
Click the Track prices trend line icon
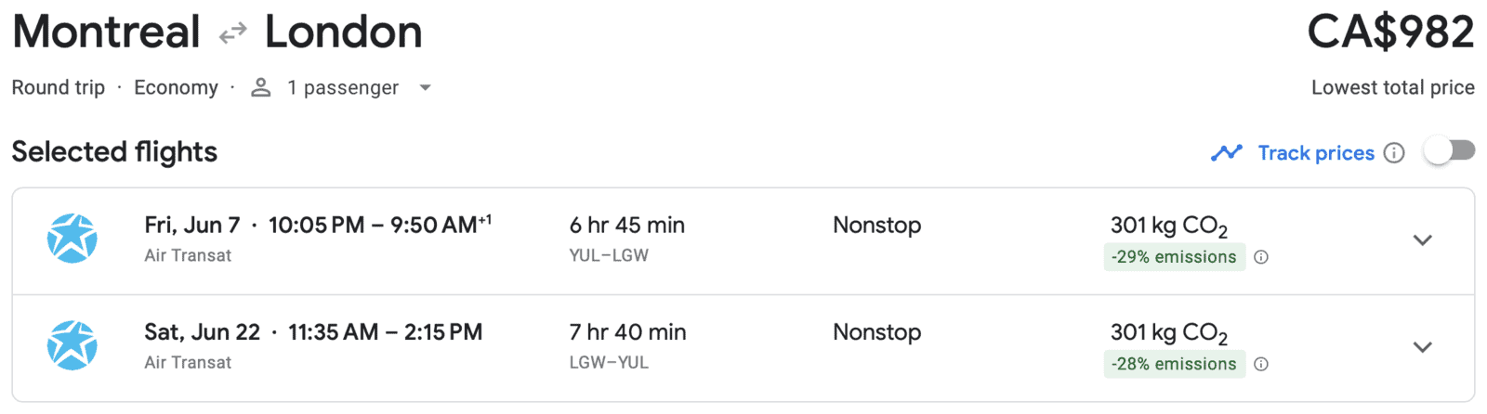(x=1227, y=153)
